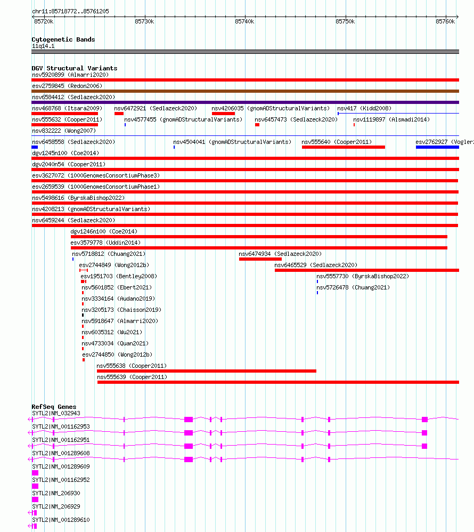Image resolution: width=474 pixels, height=532 pixels.
Task: Select the dgv1246n100 (Coe2014) variant label
Action: (104, 231)
